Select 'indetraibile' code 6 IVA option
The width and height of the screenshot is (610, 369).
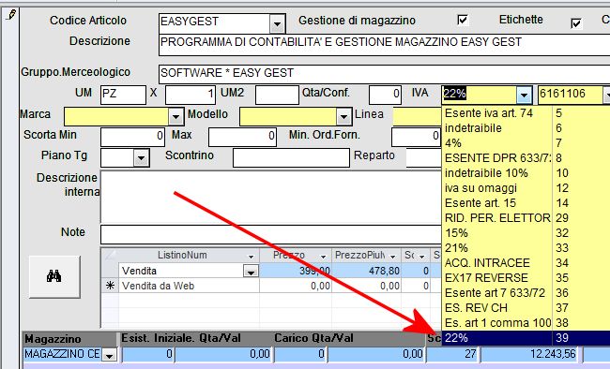[526, 127]
